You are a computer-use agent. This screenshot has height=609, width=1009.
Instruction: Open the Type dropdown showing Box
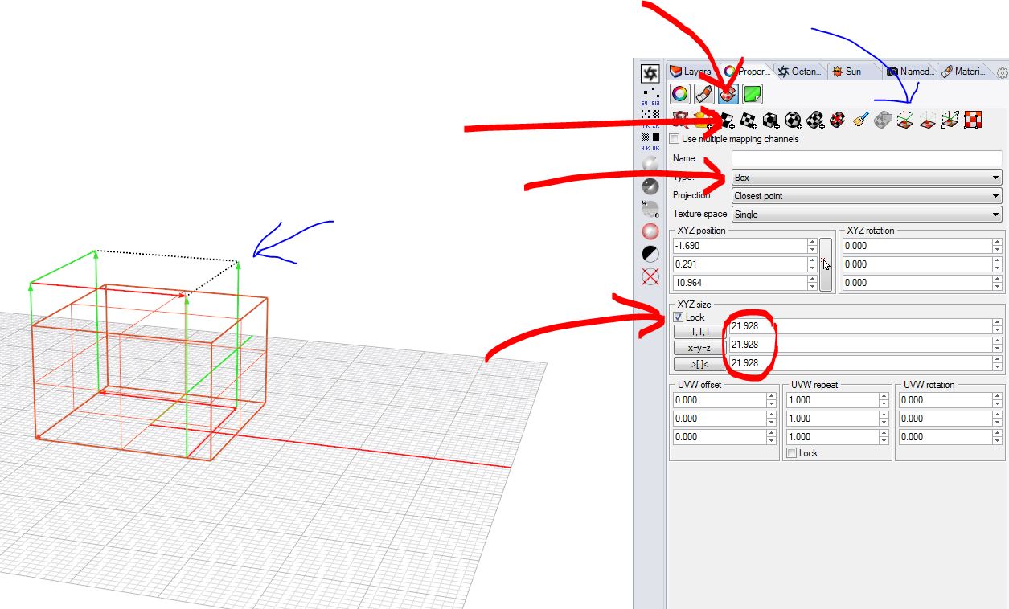tap(867, 178)
